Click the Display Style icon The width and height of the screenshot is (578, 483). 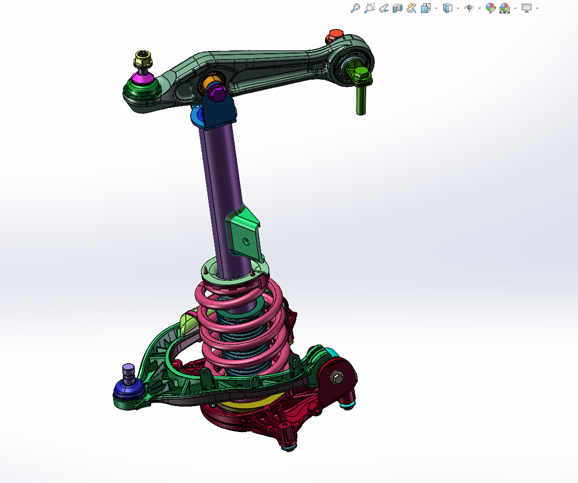447,8
